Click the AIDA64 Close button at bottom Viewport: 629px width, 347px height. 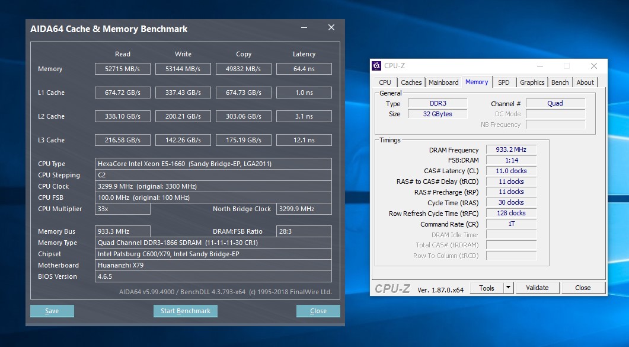318,311
